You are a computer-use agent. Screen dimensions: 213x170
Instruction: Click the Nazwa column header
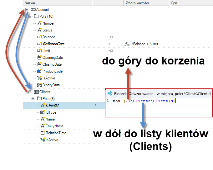coord(54,3)
